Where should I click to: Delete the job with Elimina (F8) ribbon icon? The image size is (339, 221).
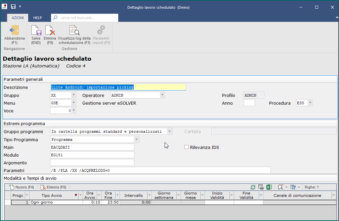pyautogui.click(x=50, y=30)
